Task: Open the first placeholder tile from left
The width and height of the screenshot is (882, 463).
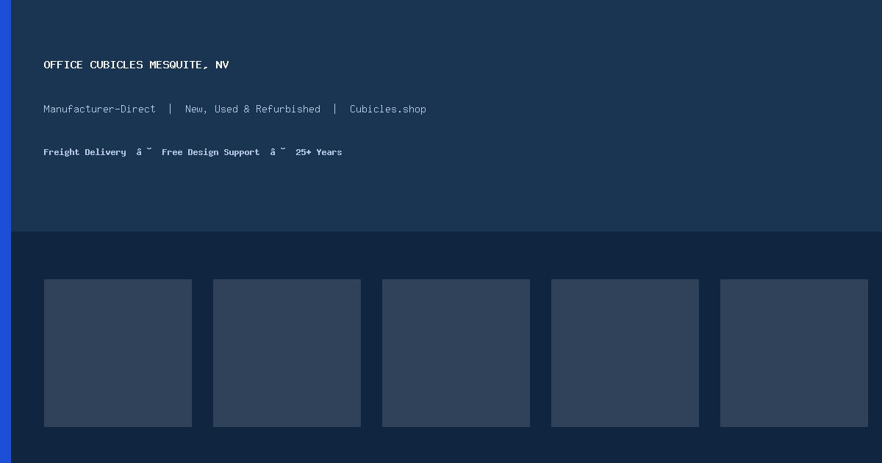Action: (118, 353)
